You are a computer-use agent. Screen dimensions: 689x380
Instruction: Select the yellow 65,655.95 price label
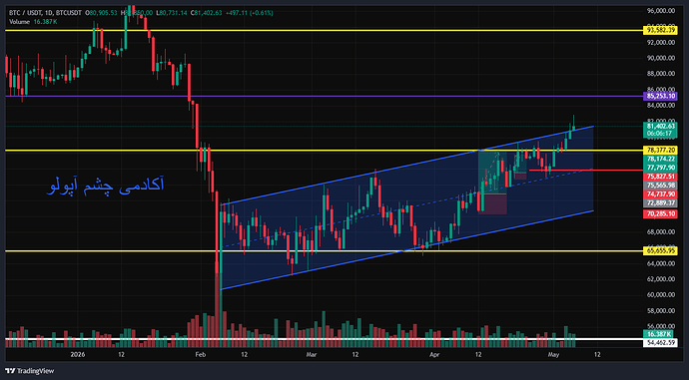[x=660, y=251]
